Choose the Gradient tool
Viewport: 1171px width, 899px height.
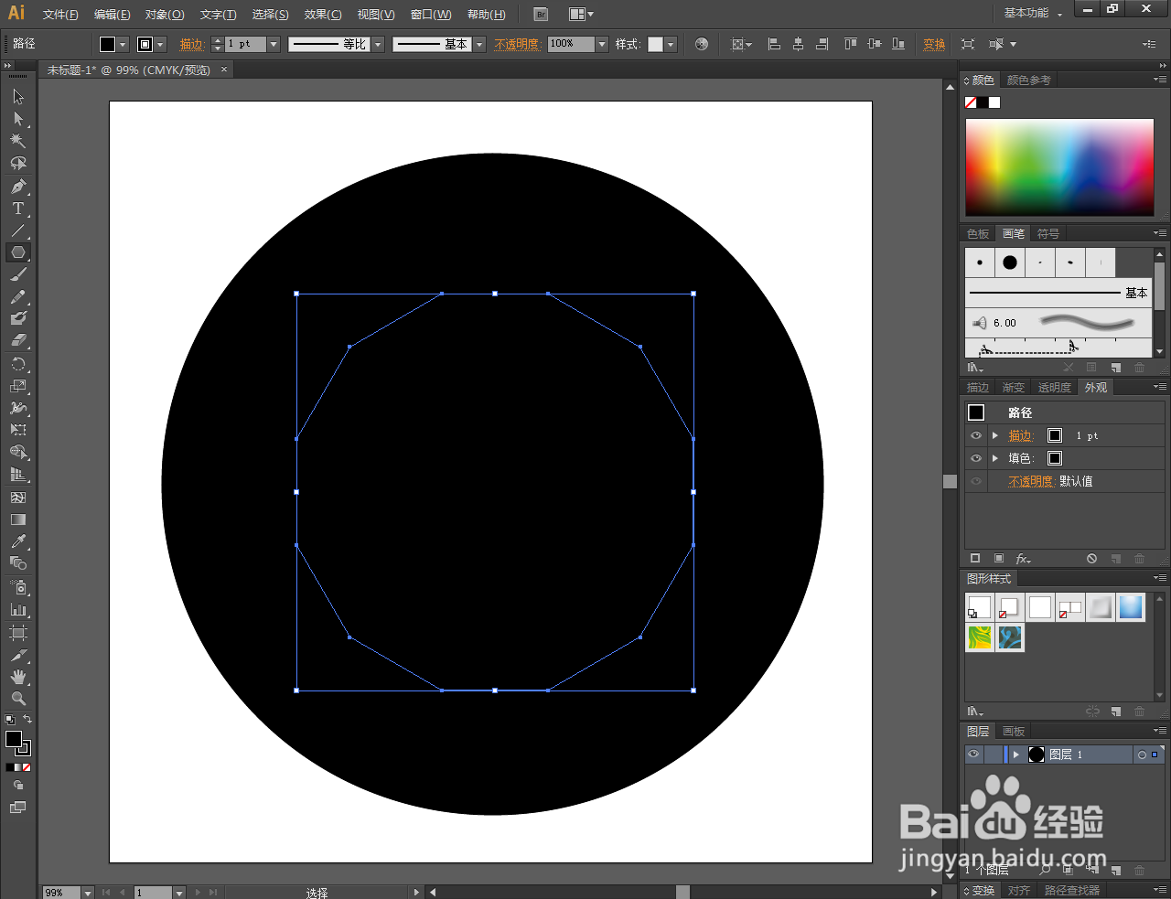tap(18, 519)
